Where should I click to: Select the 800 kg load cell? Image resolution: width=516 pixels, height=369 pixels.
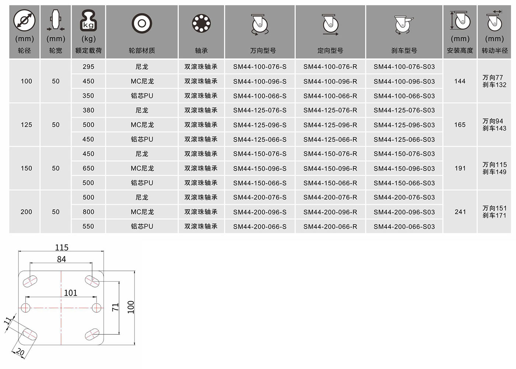pos(88,212)
